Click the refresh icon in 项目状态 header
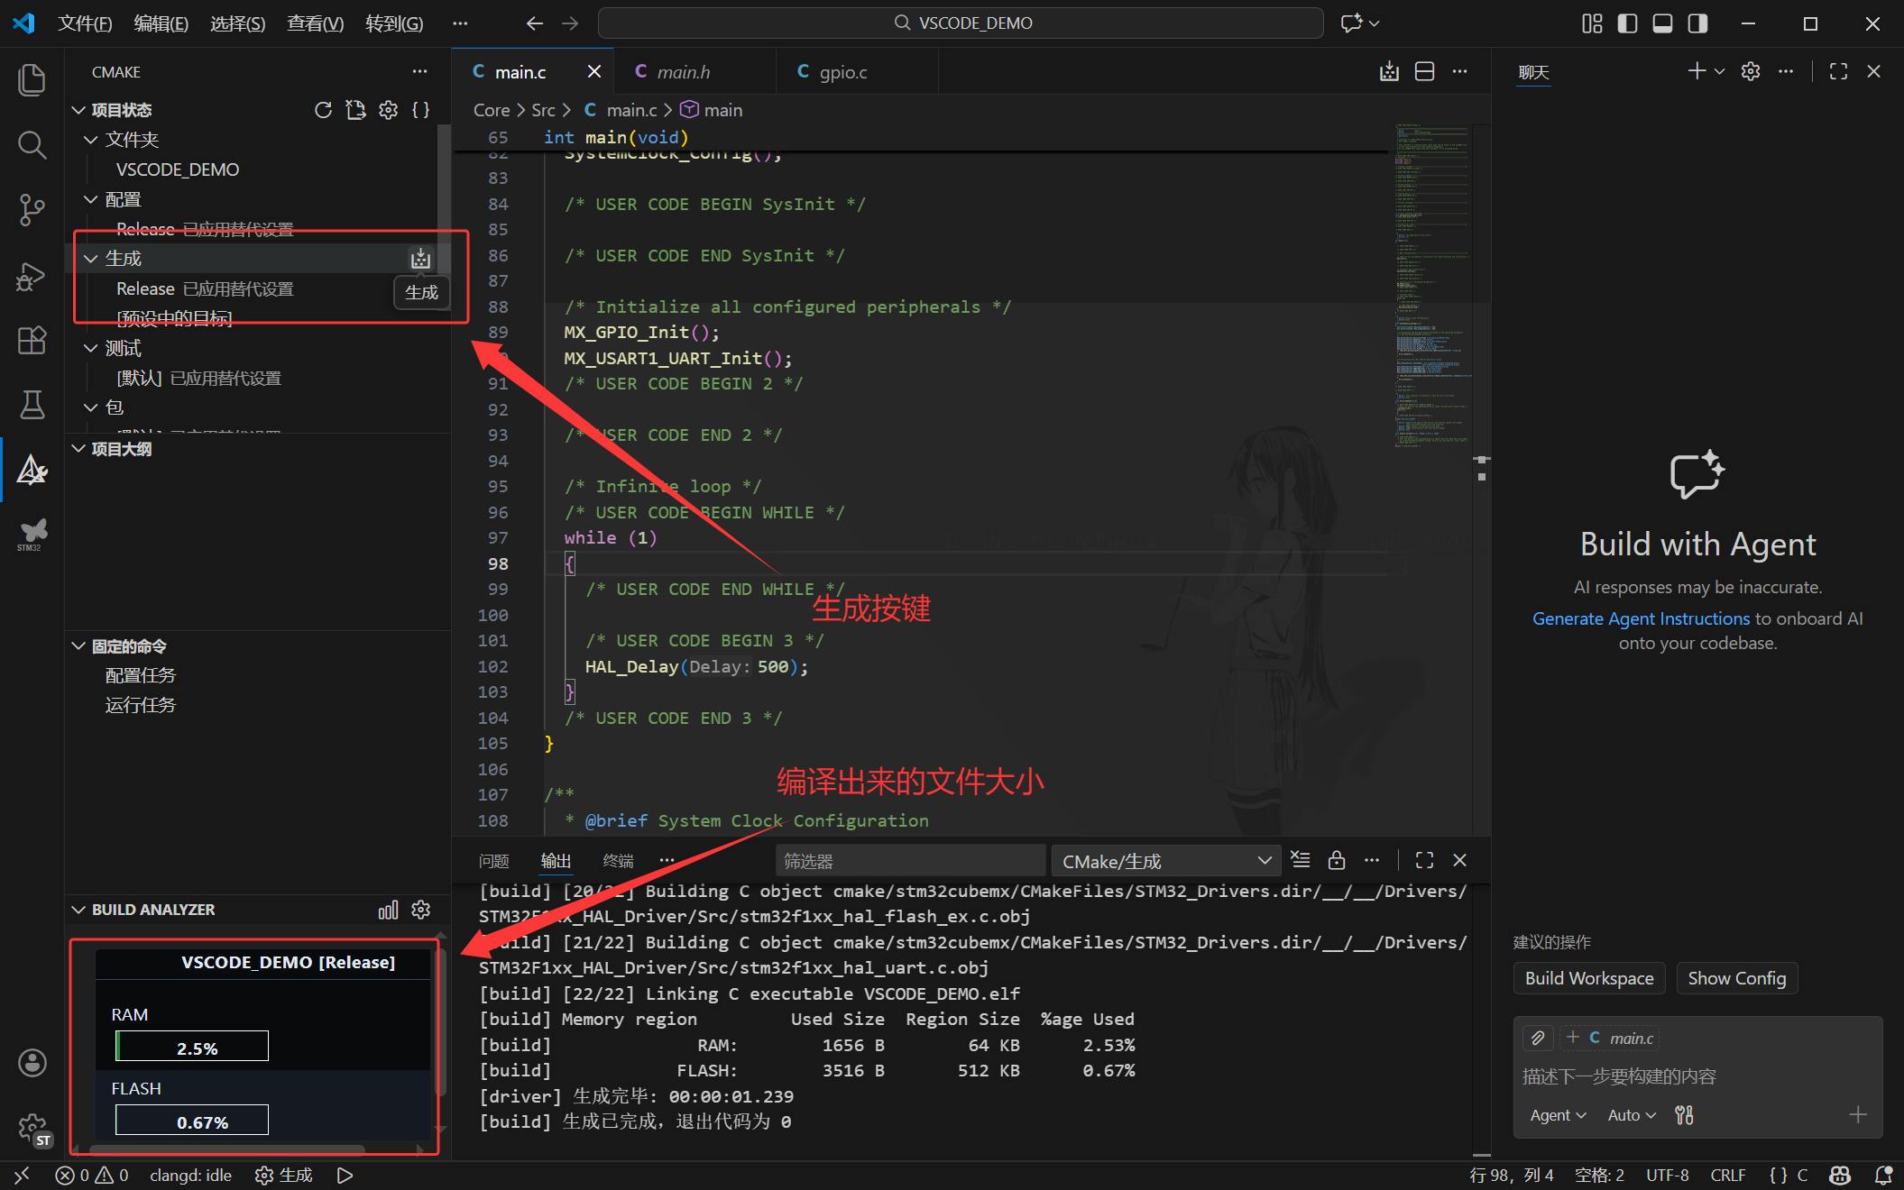 coord(323,110)
